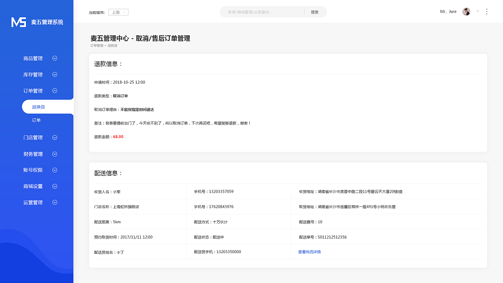
Task: Collapse the 订单管理 chevron
Action: (x=55, y=90)
